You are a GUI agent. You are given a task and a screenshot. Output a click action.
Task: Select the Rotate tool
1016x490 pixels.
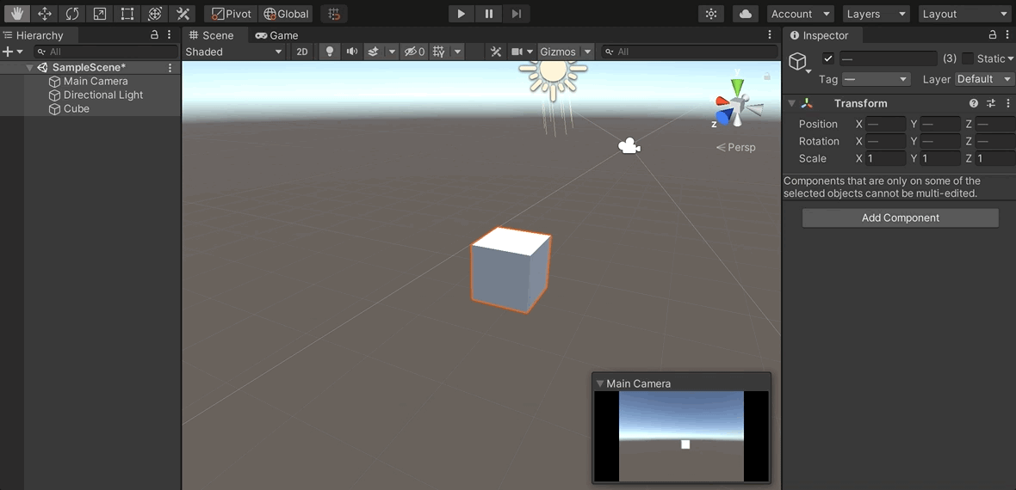click(72, 14)
